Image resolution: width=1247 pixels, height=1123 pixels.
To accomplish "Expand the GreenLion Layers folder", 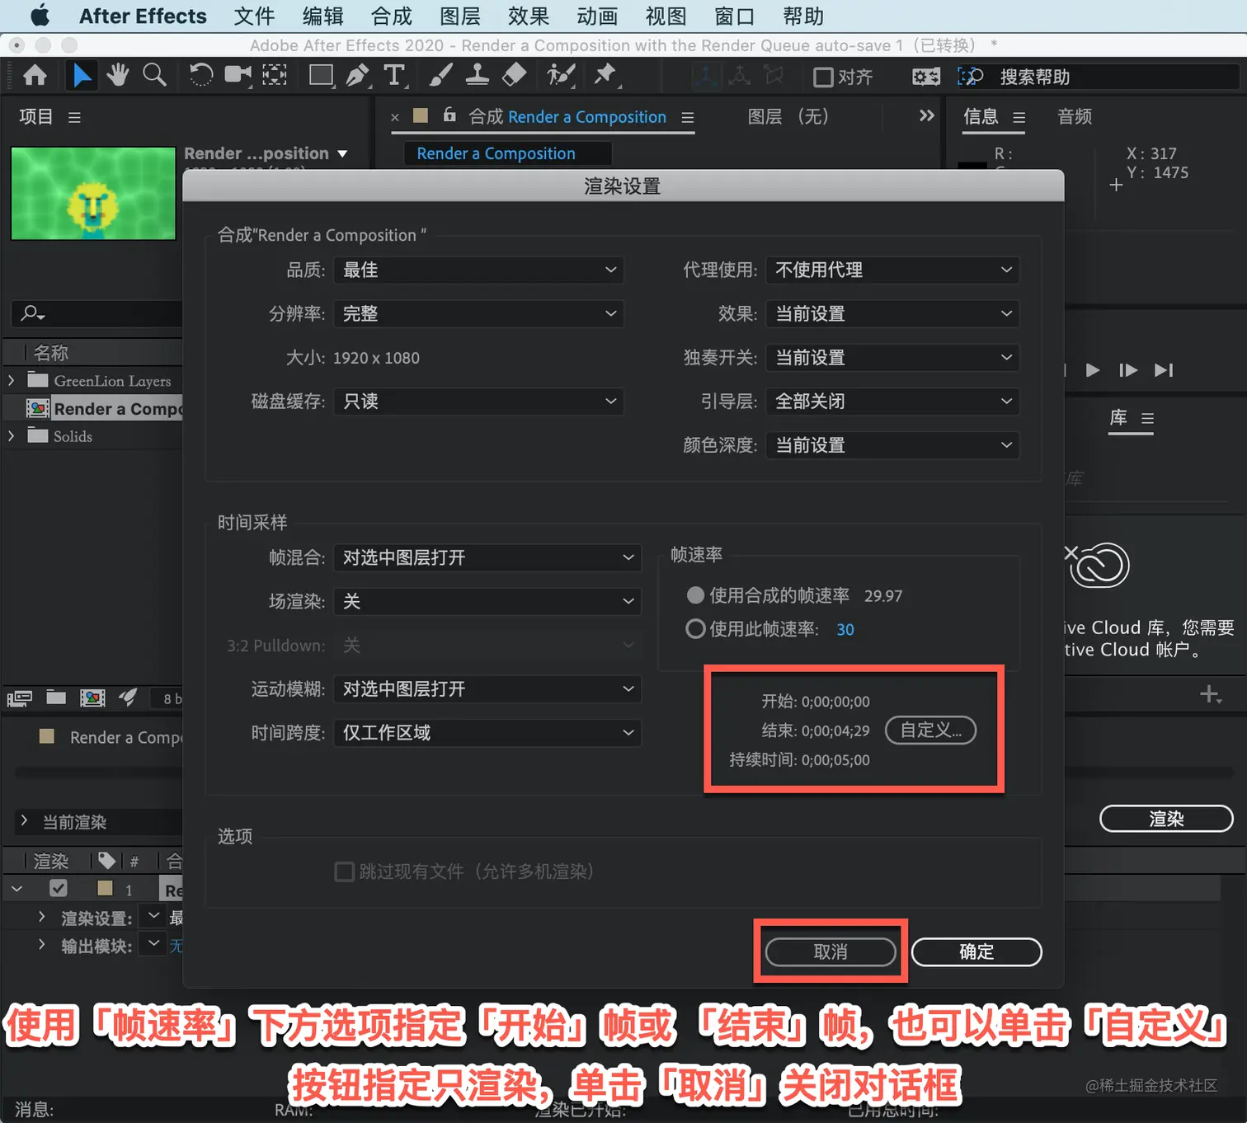I will 12,380.
